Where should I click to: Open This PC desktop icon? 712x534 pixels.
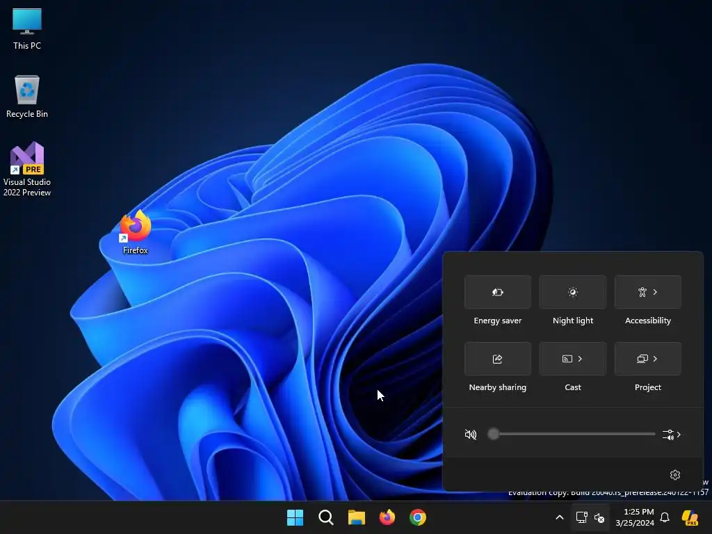pyautogui.click(x=27, y=29)
